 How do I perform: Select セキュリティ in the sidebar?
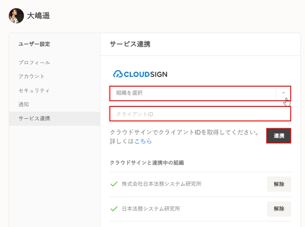(34, 90)
